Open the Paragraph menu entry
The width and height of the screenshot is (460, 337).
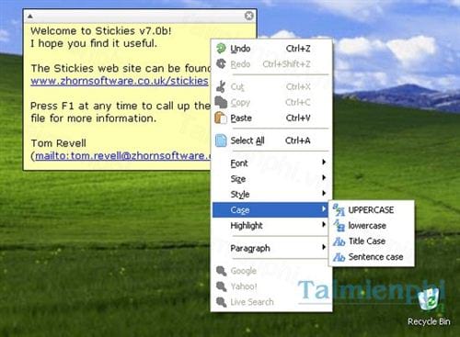(271, 248)
